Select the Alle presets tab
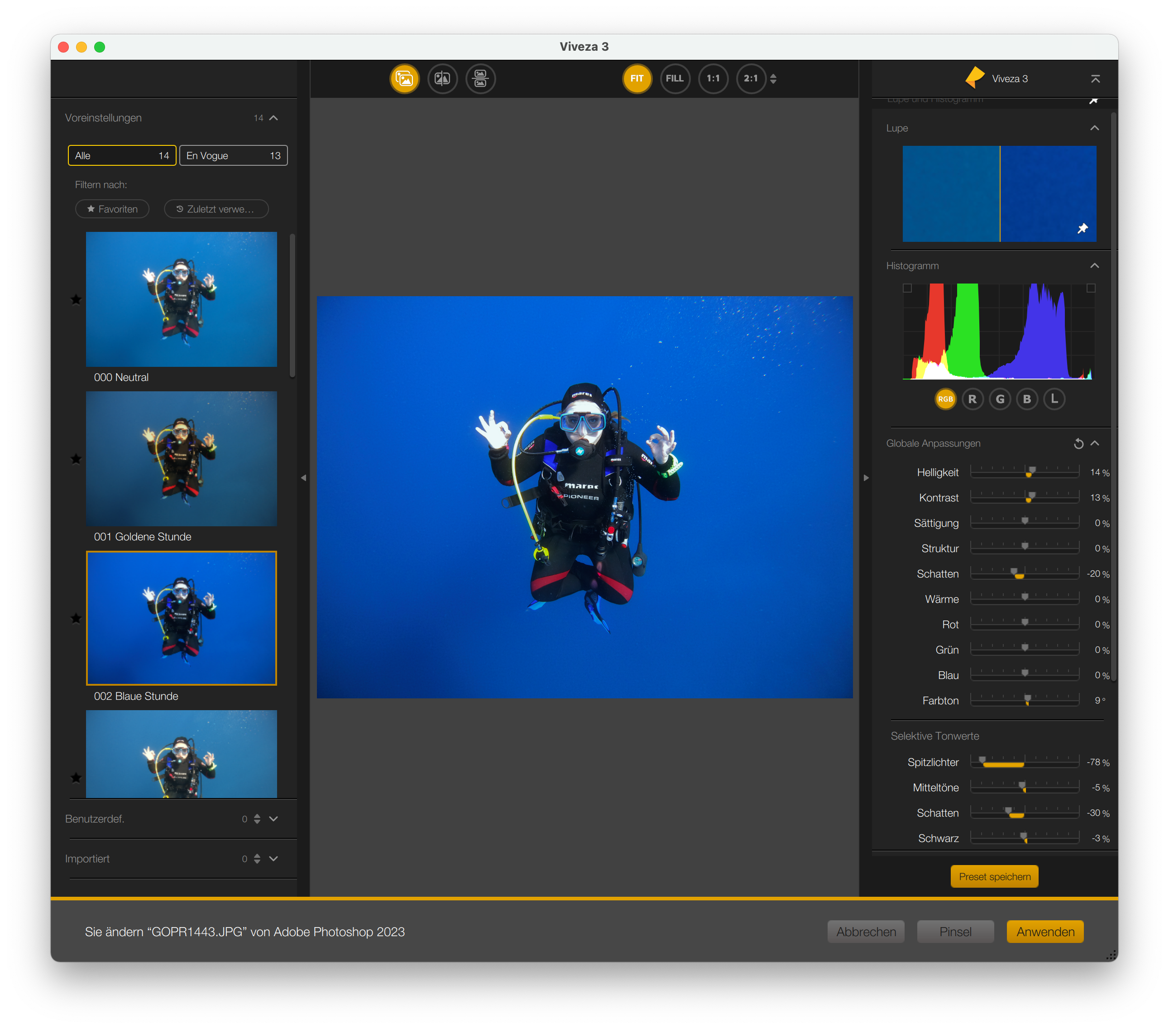This screenshot has width=1169, height=1029. coord(122,156)
